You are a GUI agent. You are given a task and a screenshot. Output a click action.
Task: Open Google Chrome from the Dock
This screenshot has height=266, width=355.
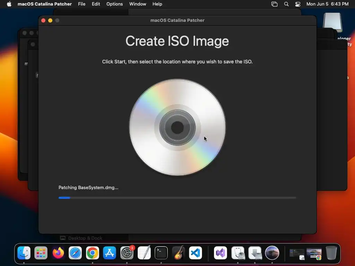click(92, 253)
